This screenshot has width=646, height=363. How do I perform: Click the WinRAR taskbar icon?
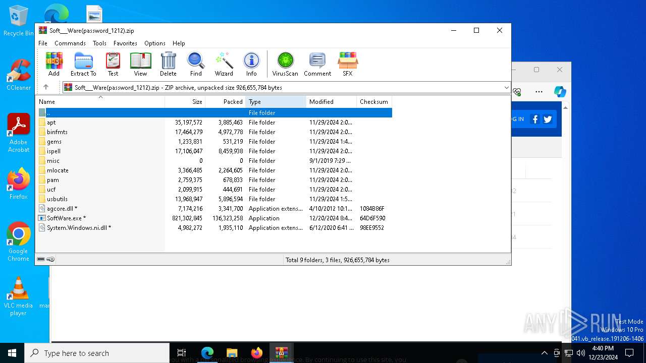[x=281, y=353]
